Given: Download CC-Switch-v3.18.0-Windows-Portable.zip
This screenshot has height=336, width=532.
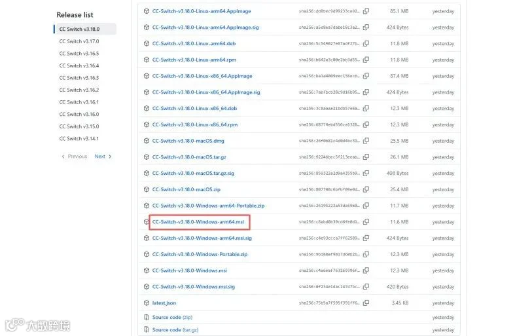Looking at the screenshot, I should click(200, 254).
